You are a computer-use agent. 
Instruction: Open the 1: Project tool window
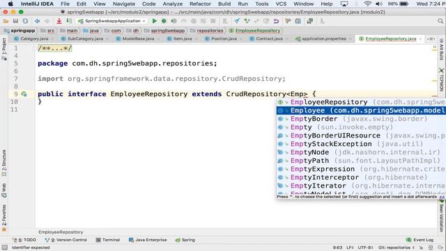click(4, 49)
